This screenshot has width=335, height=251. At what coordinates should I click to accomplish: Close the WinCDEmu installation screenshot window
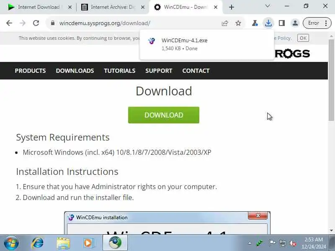pyautogui.click(x=258, y=215)
